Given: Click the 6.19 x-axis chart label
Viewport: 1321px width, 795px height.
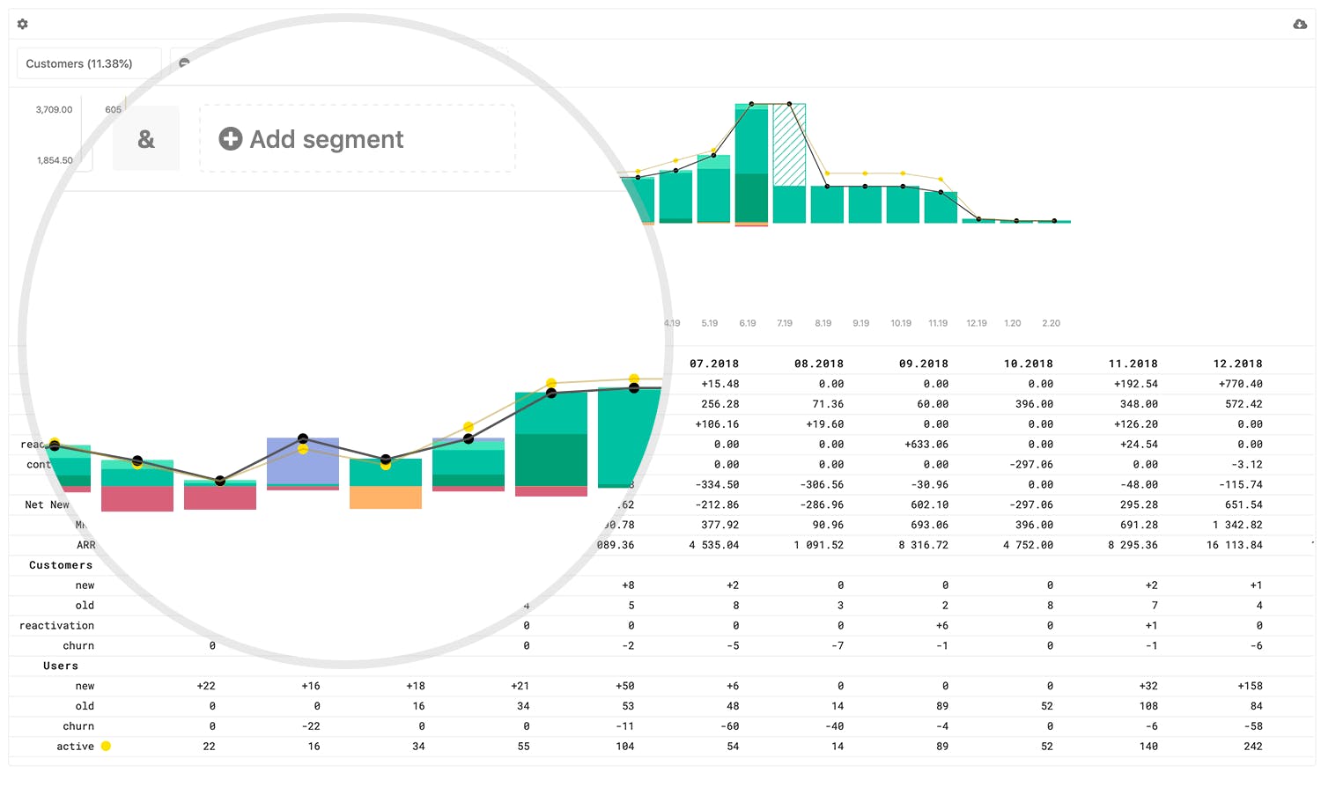Looking at the screenshot, I should coord(748,323).
